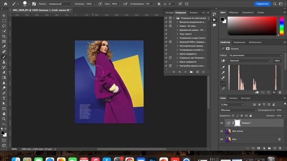
Task: Click the Авто button in Curves
Action: [x=277, y=61]
